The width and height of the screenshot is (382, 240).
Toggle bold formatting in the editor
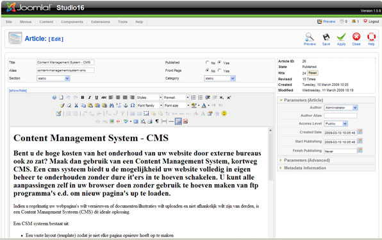click(83, 98)
